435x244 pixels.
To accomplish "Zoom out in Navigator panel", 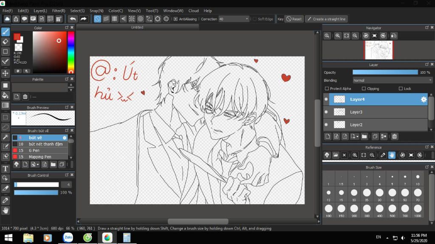I will 355,36.
